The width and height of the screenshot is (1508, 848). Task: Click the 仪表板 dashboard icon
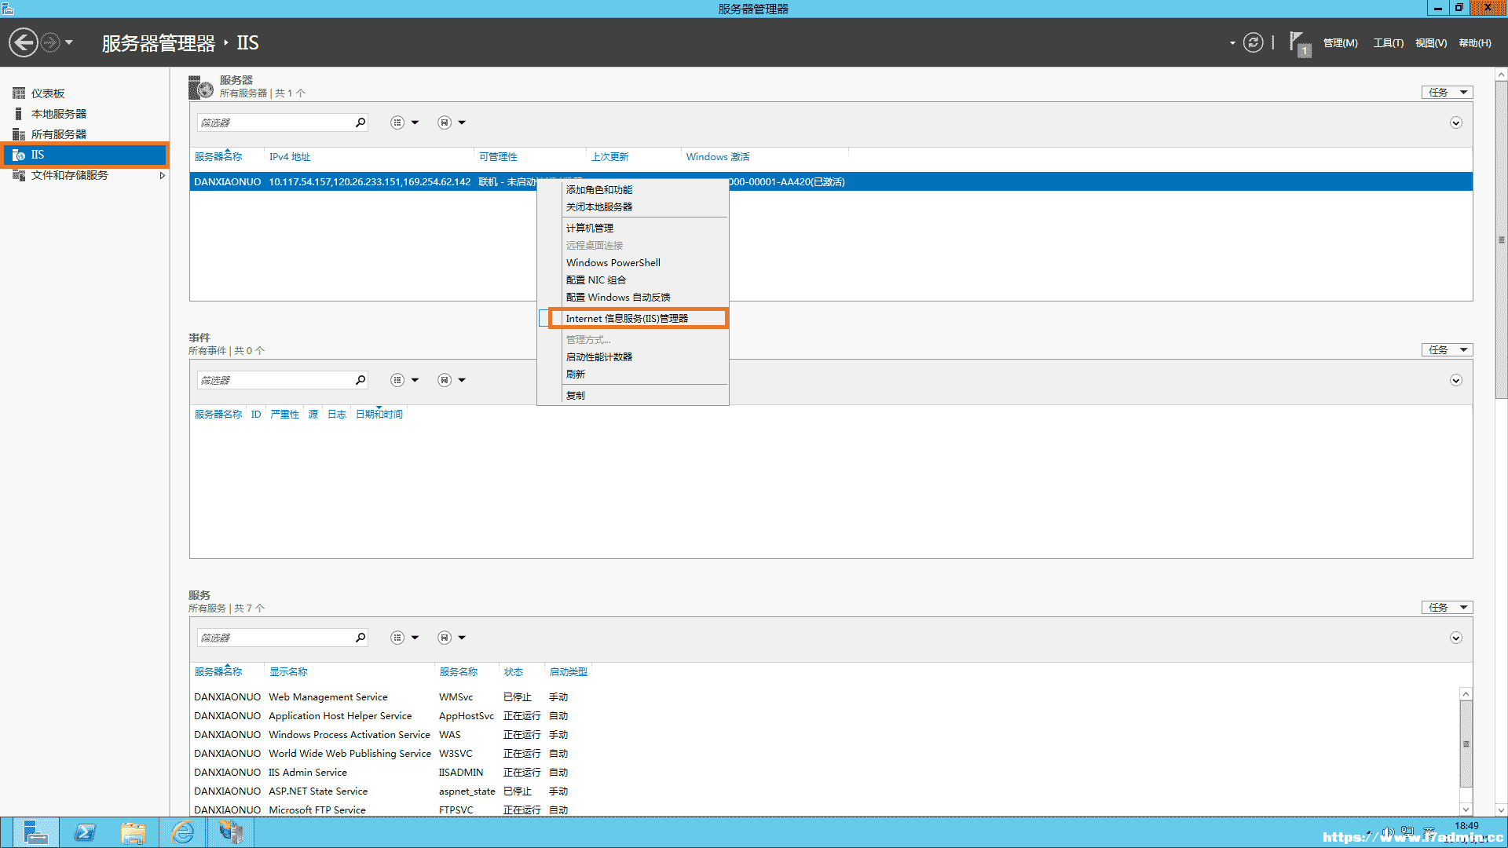click(19, 93)
